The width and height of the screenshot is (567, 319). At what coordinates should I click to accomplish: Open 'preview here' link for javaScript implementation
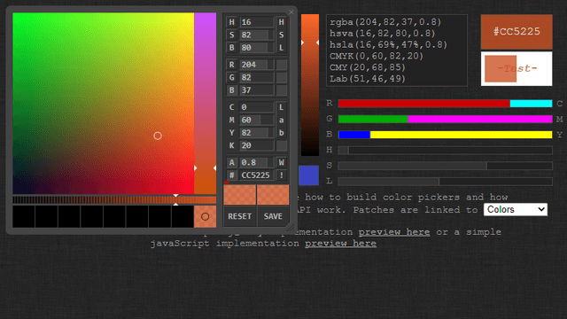click(340, 244)
